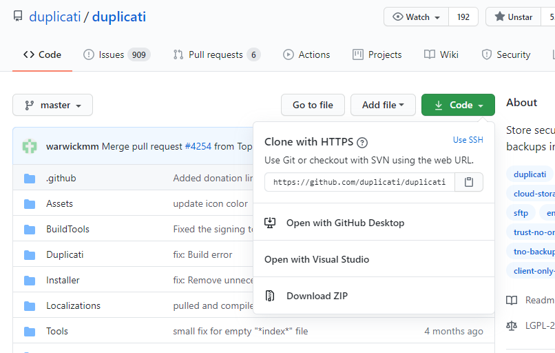Open the Duplicati folder
Viewport: 555px width, 353px height.
pyautogui.click(x=65, y=255)
